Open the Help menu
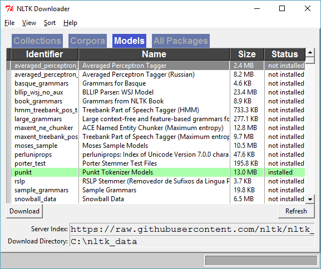 point(70,23)
